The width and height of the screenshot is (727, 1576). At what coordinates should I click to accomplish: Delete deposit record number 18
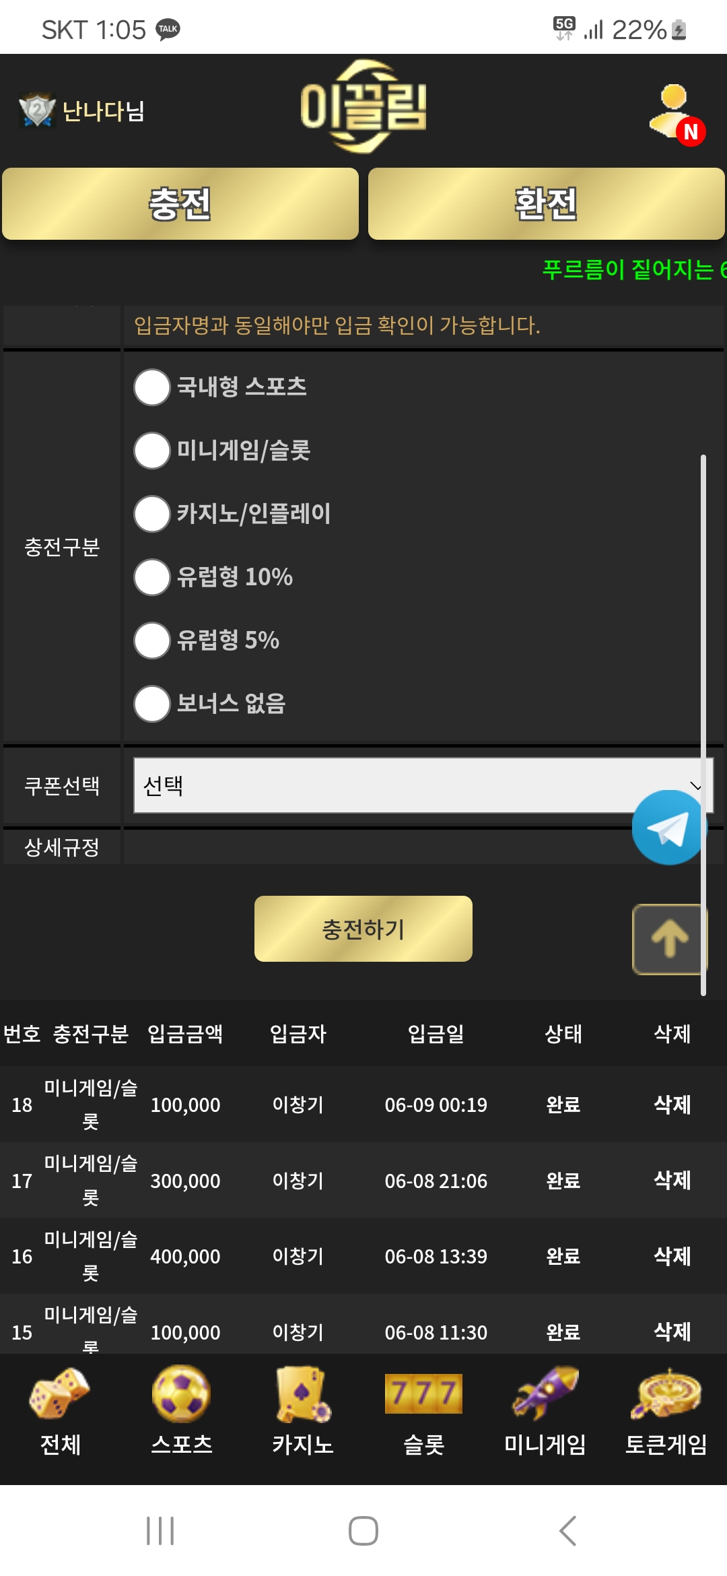672,1105
